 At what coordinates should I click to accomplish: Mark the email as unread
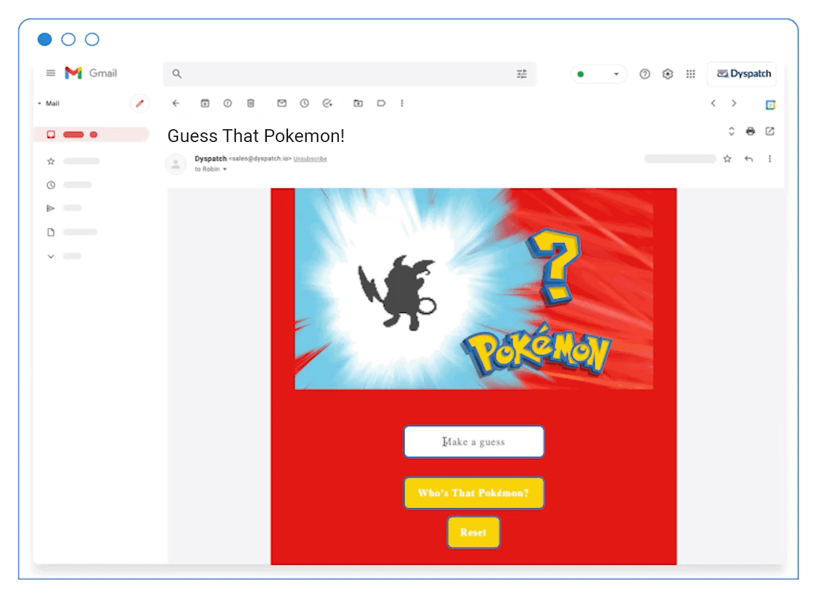281,103
